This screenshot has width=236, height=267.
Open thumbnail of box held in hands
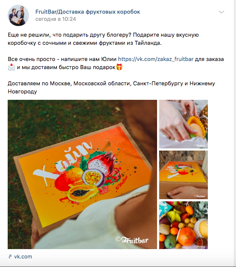pos(184,175)
